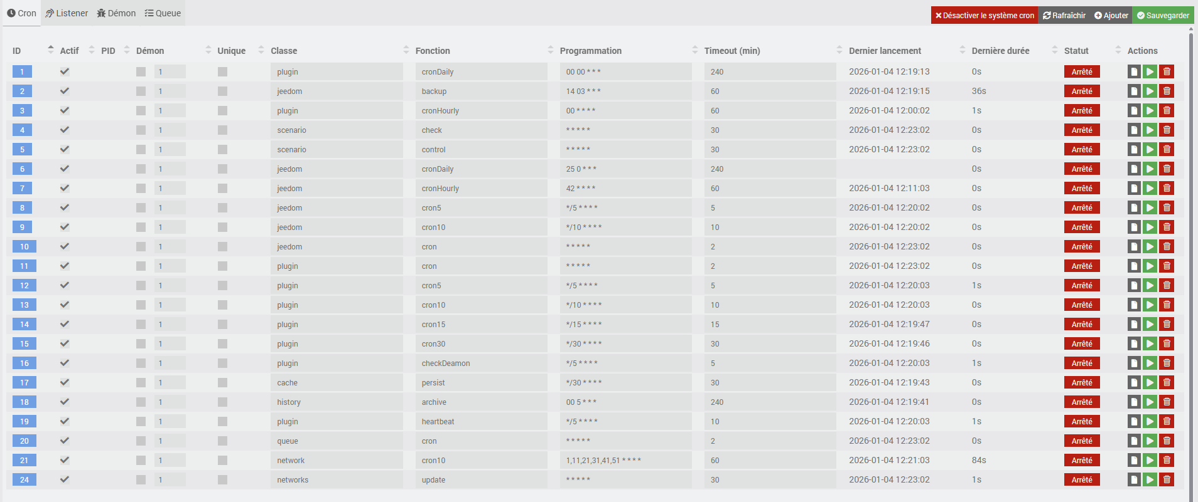Run cron job ID 2 backup

[1150, 91]
